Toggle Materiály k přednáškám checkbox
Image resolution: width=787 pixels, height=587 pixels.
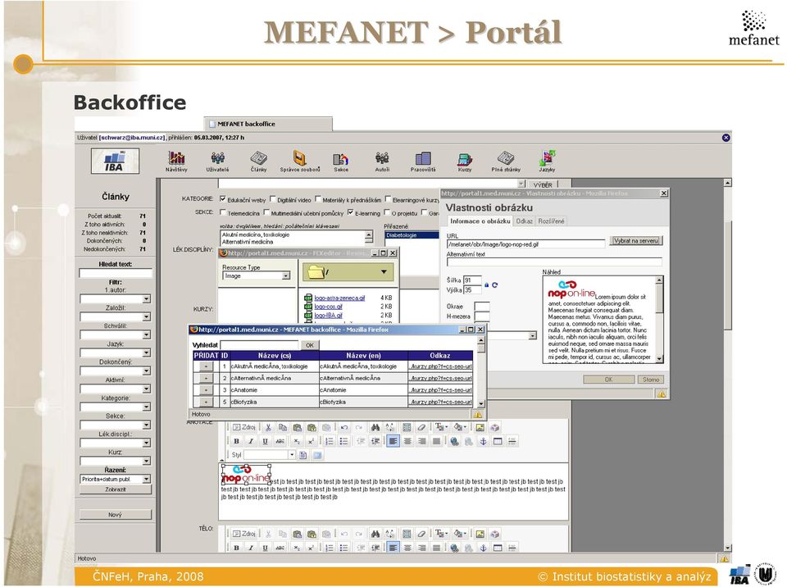[x=318, y=199]
